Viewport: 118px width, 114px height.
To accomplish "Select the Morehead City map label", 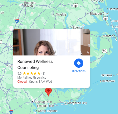I will click(77, 103).
